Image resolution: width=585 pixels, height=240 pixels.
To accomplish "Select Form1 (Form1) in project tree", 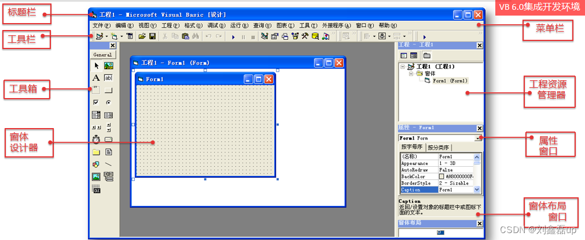I will coord(450,80).
